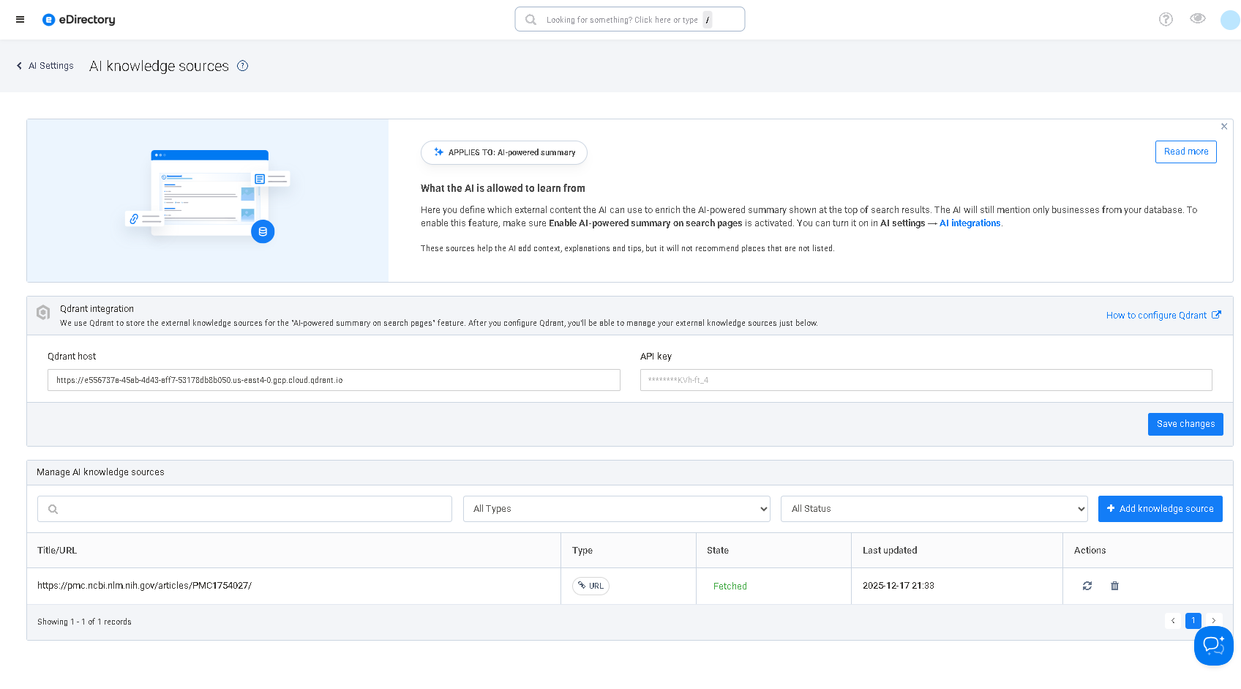Open the help tooltip beside AI knowledge sources
This screenshot has width=1241, height=689.
(x=243, y=66)
